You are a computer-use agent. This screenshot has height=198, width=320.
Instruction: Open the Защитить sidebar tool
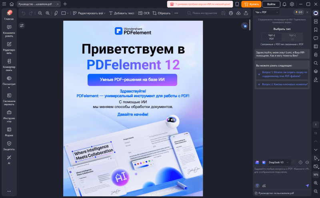(x=9, y=146)
